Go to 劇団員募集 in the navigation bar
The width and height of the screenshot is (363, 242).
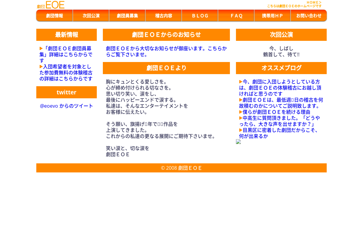click(127, 16)
